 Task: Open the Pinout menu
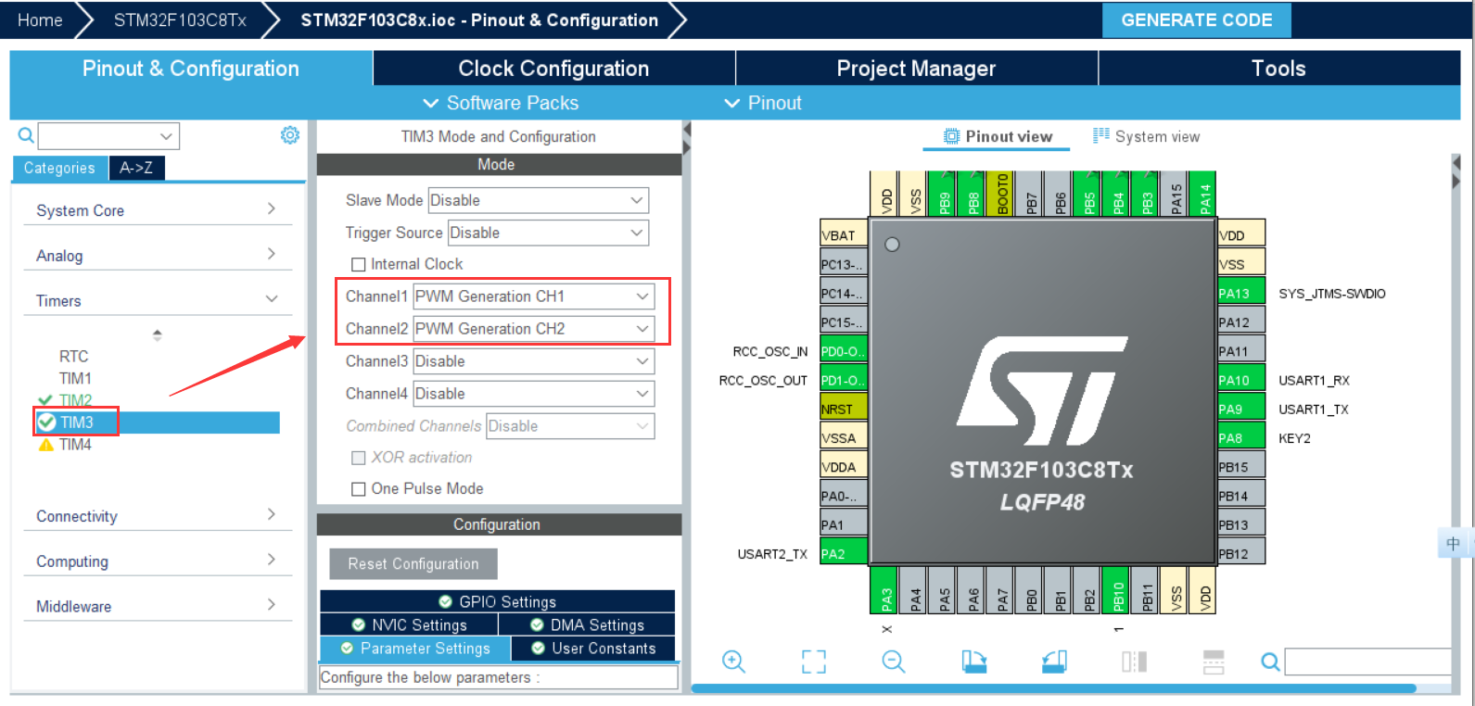(763, 103)
